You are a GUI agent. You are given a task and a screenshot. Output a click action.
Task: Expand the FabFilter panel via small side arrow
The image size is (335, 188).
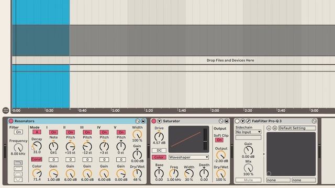click(264, 154)
